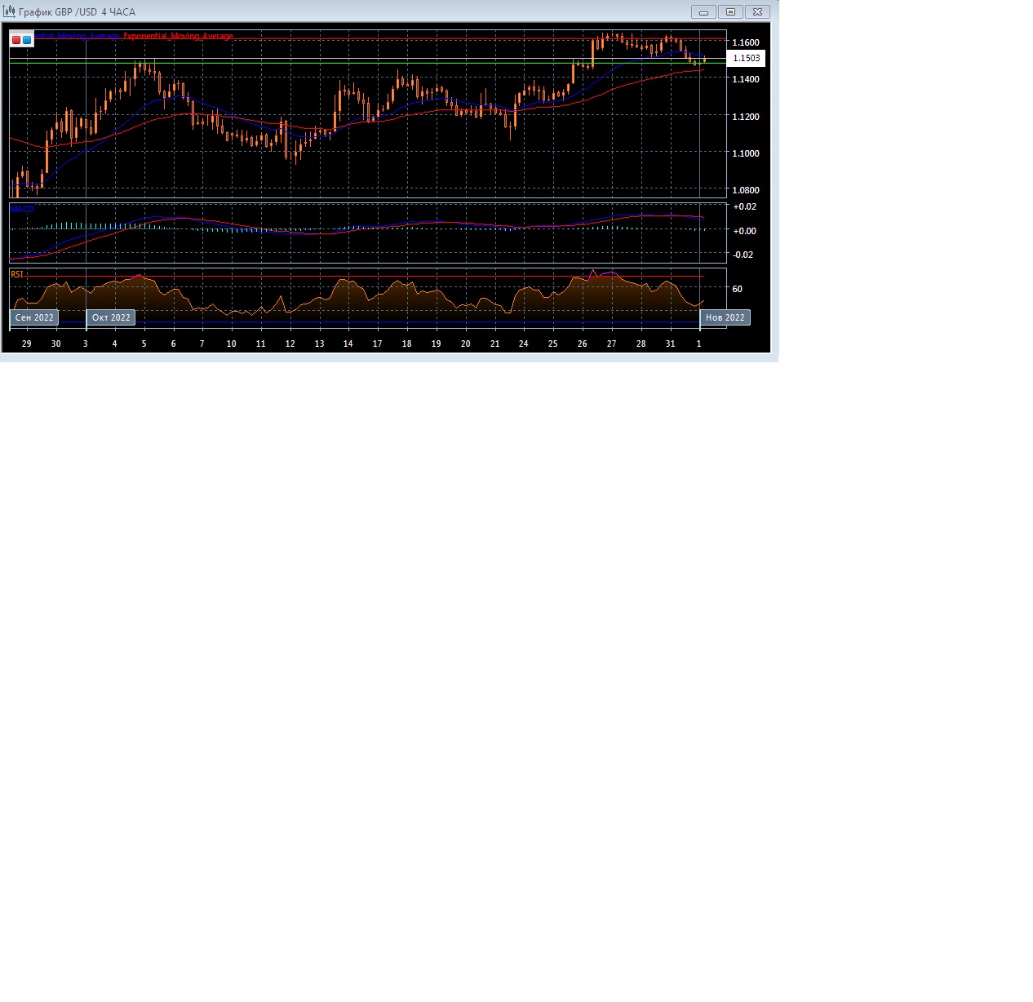This screenshot has height=1002, width=1033.
Task: Click the Сен 2022 month marker
Action: 34,317
